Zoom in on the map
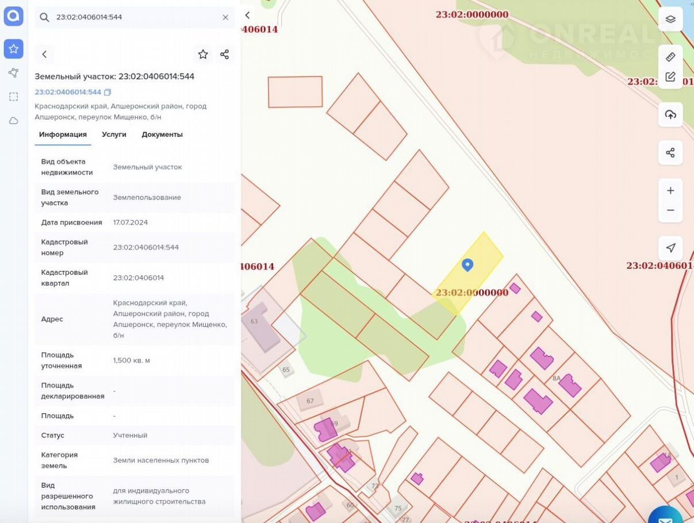 (x=670, y=191)
